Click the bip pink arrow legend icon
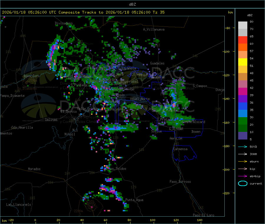 click(243, 169)
